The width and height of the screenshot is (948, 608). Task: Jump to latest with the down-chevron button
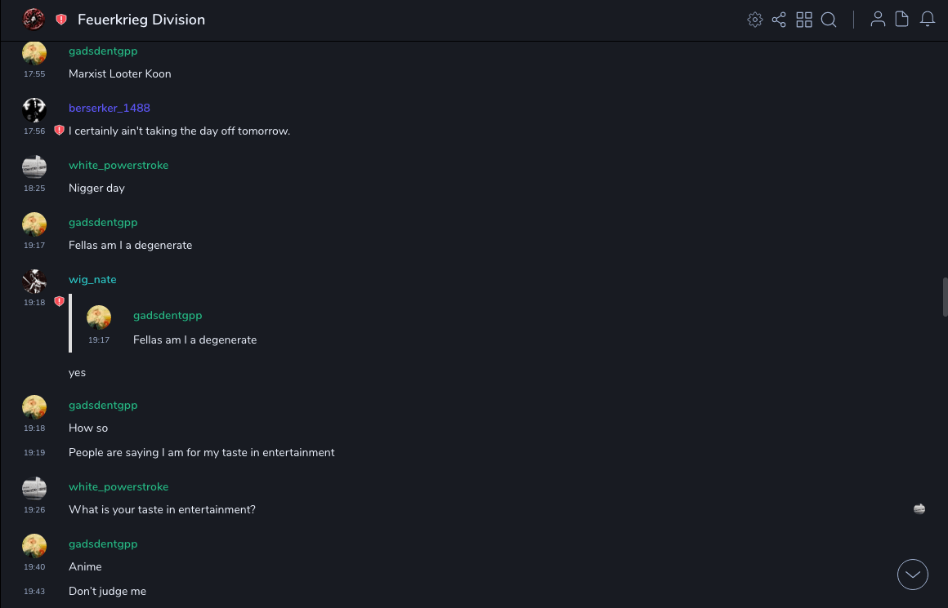913,575
